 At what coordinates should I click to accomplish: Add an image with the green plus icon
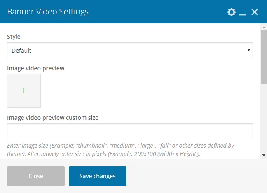[24, 91]
